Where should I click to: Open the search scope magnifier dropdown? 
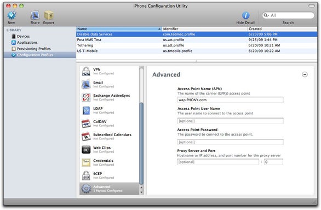coord(266,15)
